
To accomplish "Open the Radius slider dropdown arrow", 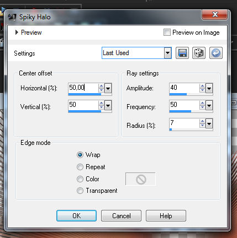I will 209,123.
